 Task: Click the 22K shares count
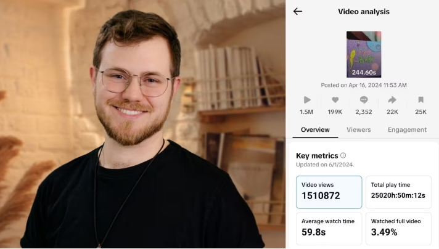[x=392, y=112]
